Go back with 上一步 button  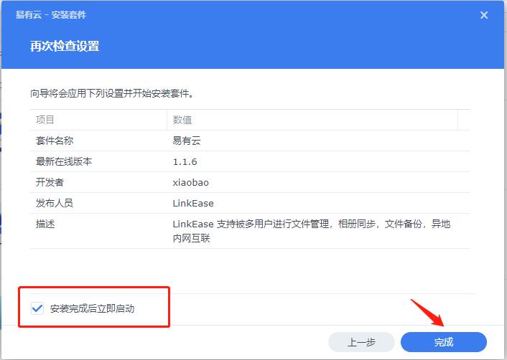[361, 342]
